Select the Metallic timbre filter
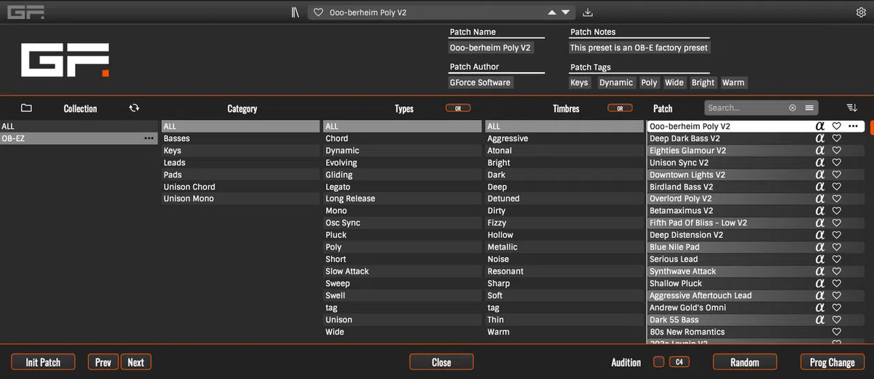 click(503, 247)
